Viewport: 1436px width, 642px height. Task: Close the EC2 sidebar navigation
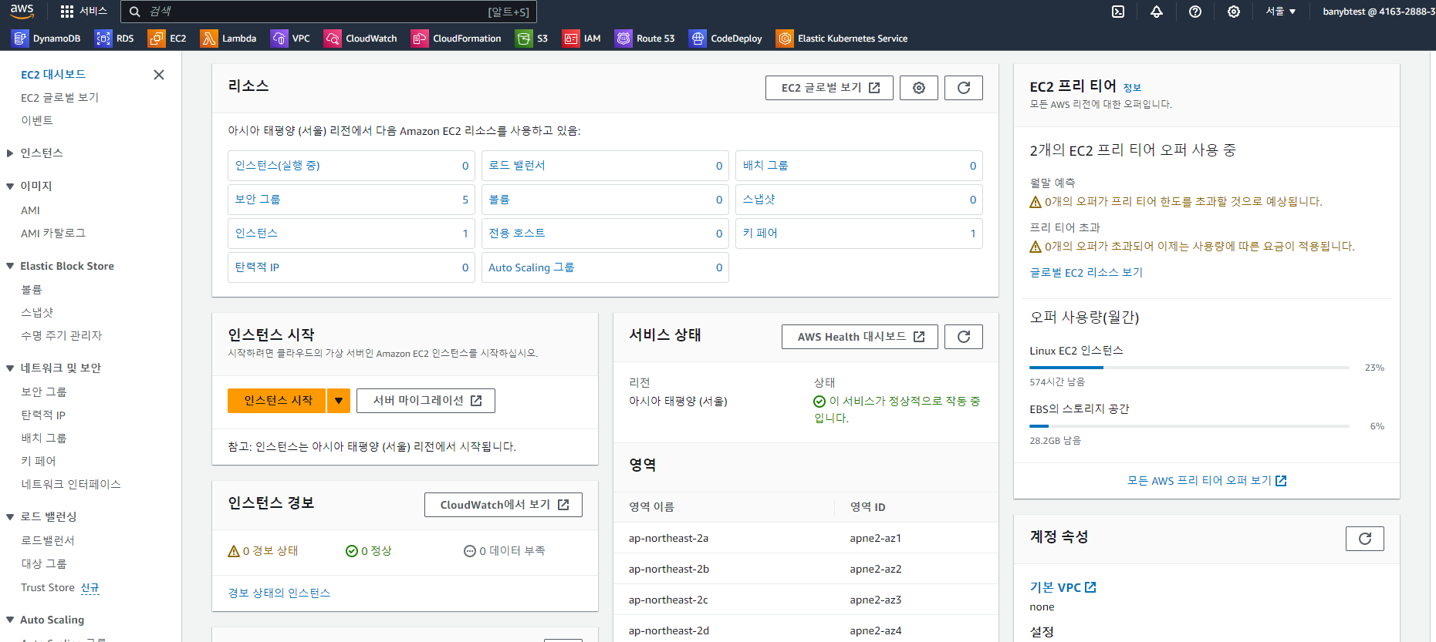click(x=159, y=75)
